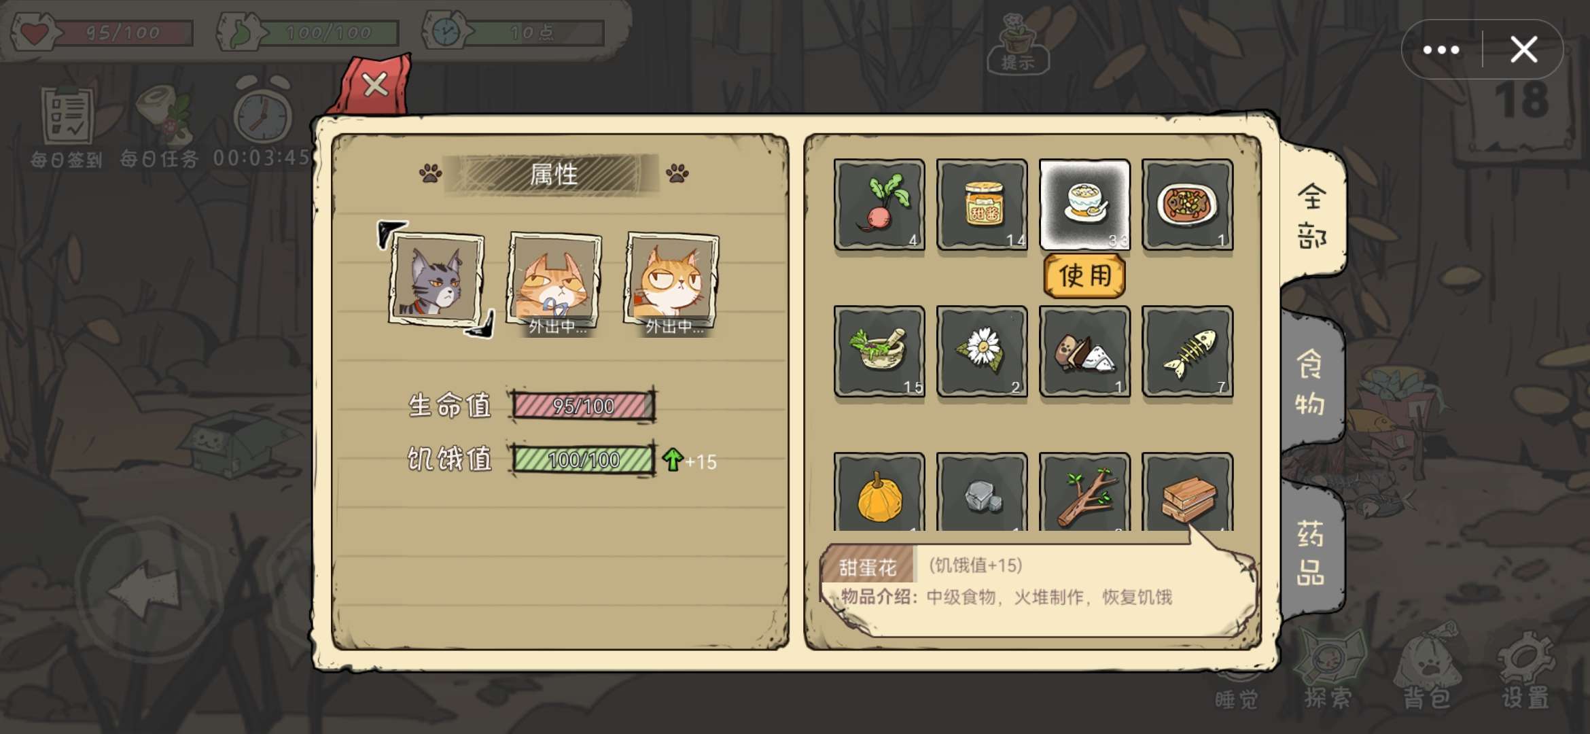Click the 饥饿值 hunger bar
The image size is (1590, 734).
click(583, 459)
